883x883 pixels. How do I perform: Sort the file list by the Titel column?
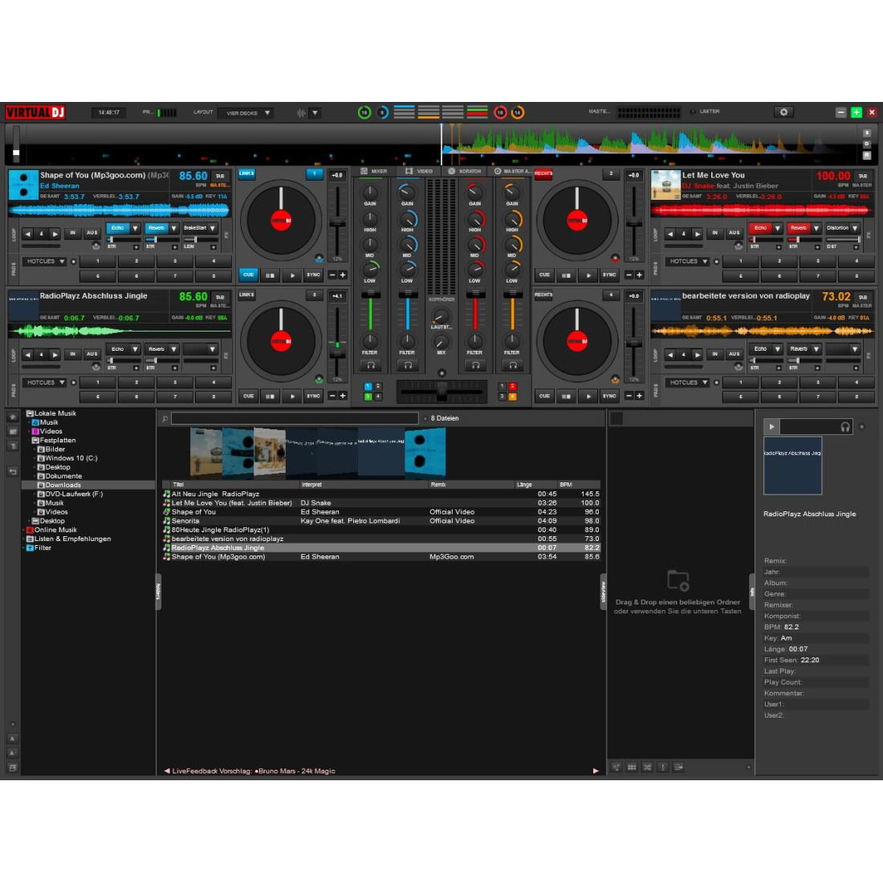(x=235, y=484)
